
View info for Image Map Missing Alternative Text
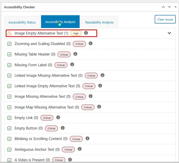pyautogui.click(x=99, y=107)
